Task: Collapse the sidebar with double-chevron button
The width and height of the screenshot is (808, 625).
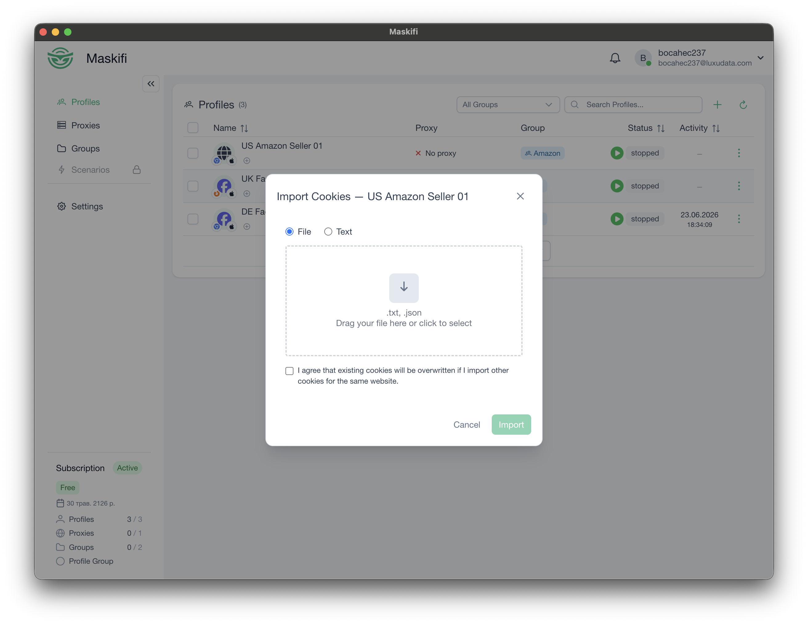Action: coord(151,84)
